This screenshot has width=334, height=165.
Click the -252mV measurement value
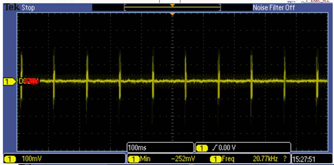click(183, 159)
